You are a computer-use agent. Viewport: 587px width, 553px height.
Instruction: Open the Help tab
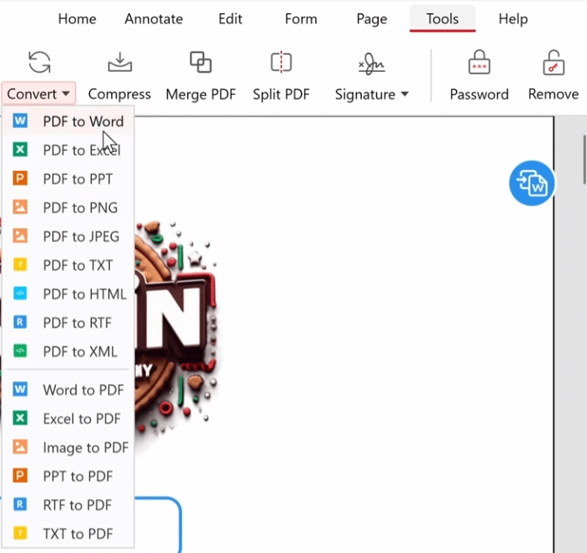(514, 18)
